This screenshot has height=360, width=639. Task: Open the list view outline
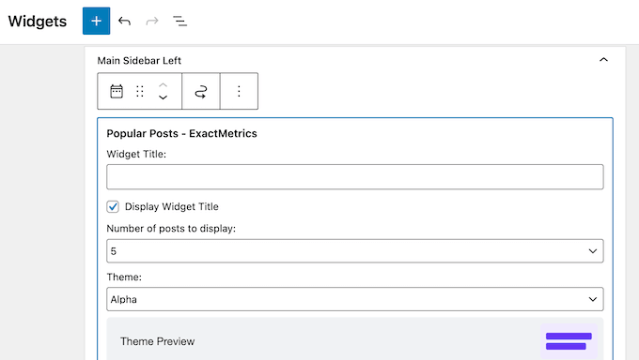pos(179,21)
